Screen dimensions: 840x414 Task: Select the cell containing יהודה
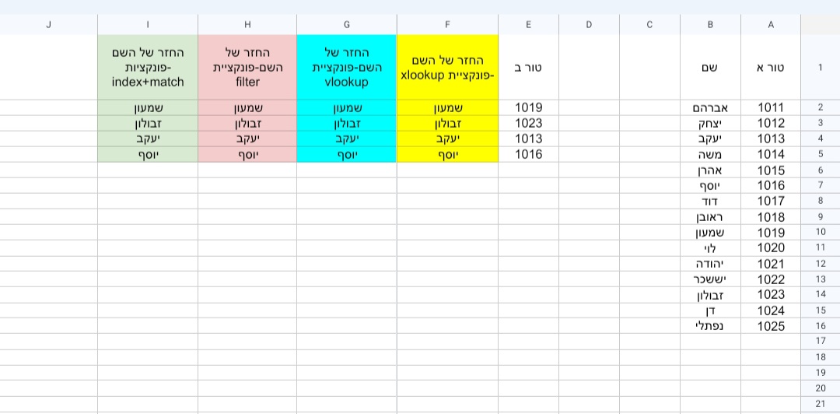(710, 264)
